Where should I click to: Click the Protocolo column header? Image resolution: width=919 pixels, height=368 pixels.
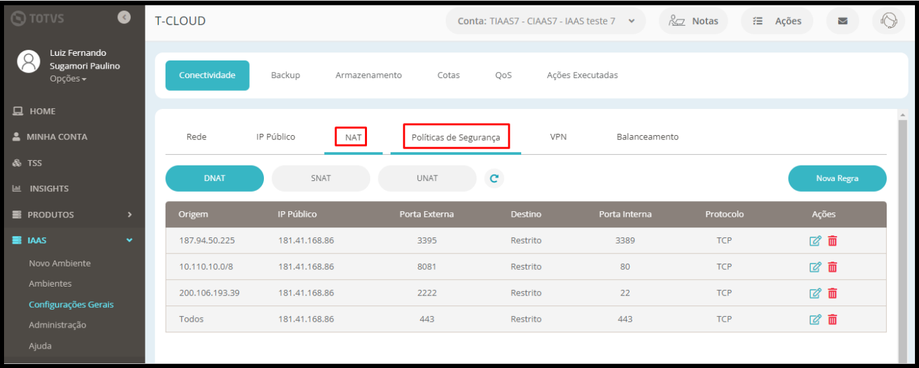724,214
